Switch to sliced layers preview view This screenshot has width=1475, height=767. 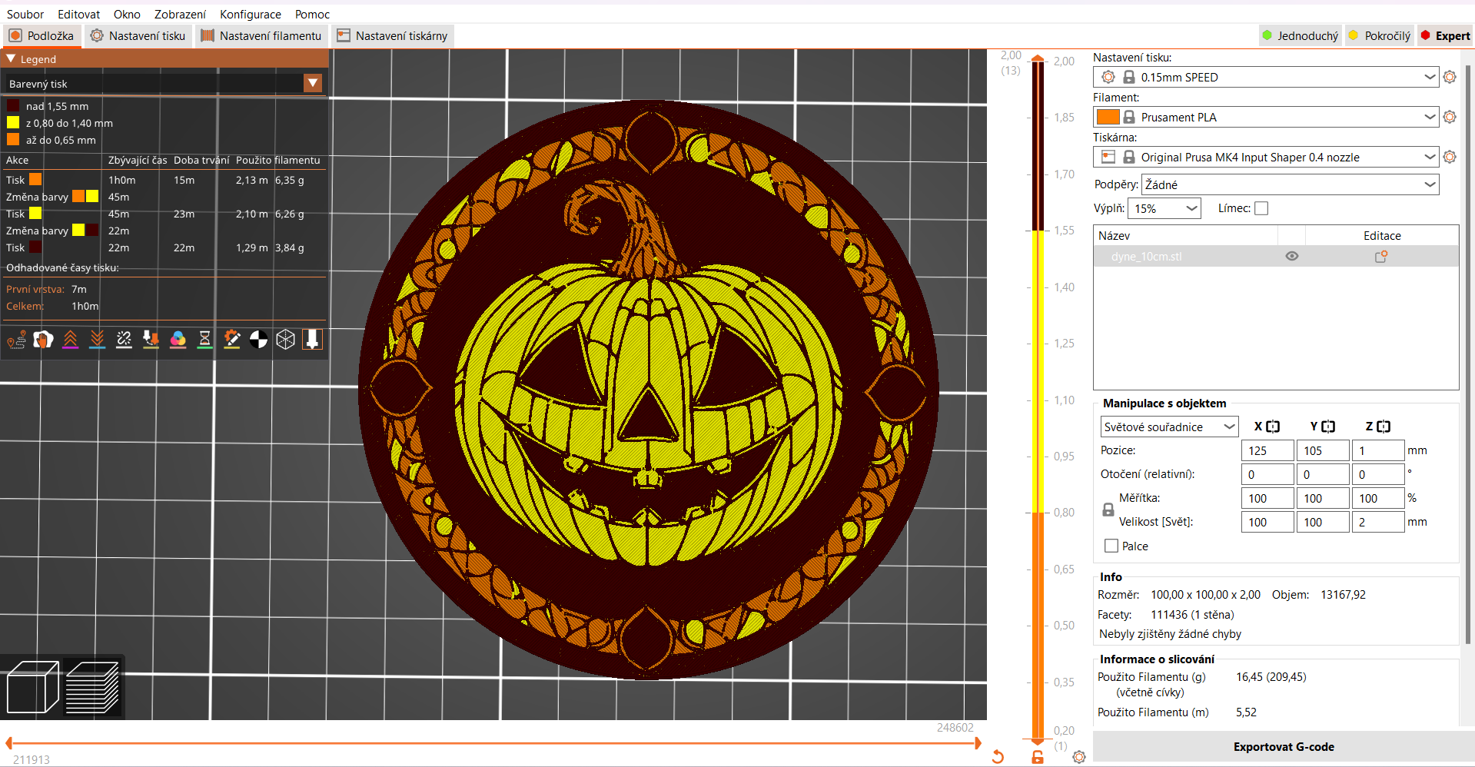click(x=92, y=687)
